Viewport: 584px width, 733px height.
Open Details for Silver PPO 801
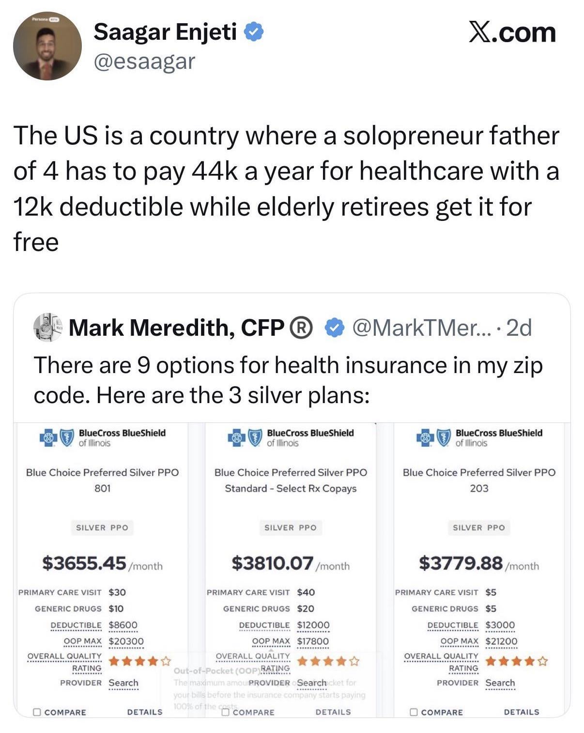coord(144,712)
